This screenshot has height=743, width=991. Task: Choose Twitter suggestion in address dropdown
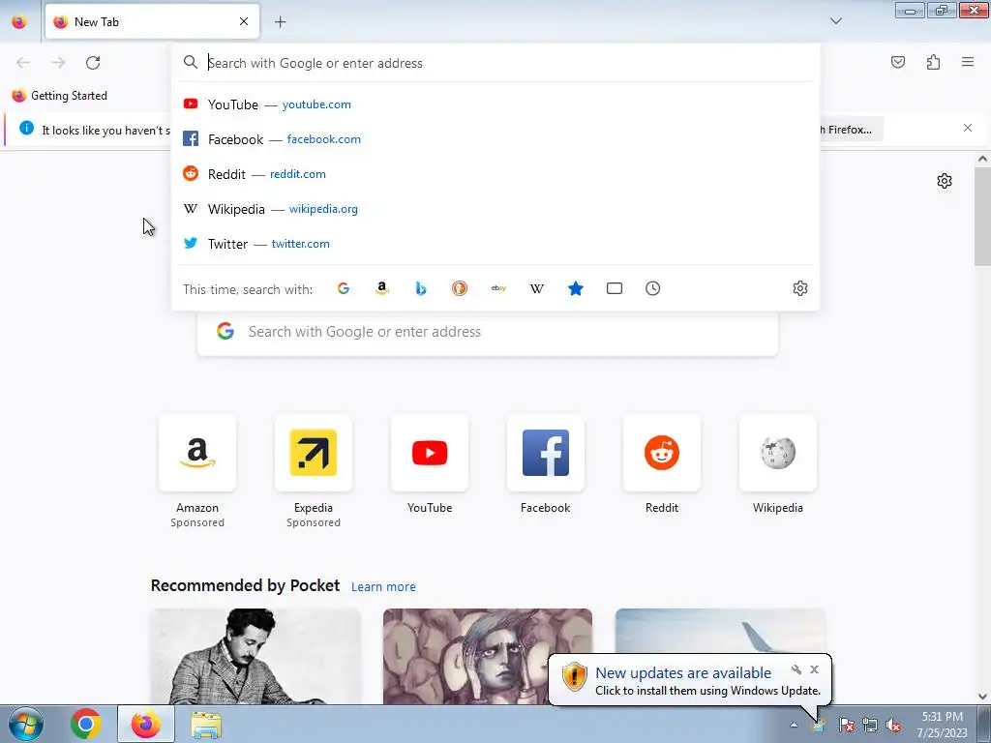(495, 243)
